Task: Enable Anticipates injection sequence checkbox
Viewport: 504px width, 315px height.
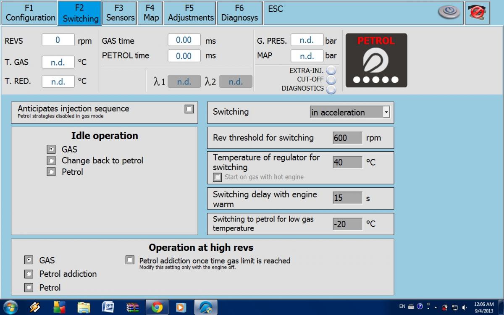Action: pos(189,109)
